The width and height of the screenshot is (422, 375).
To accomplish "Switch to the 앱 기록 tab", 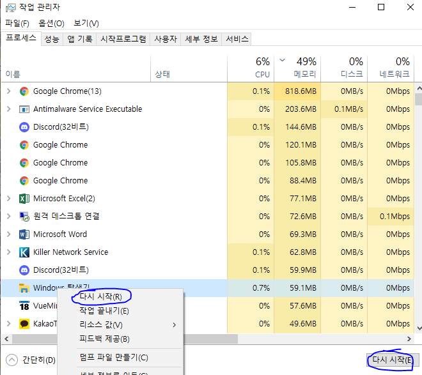I will coord(80,39).
